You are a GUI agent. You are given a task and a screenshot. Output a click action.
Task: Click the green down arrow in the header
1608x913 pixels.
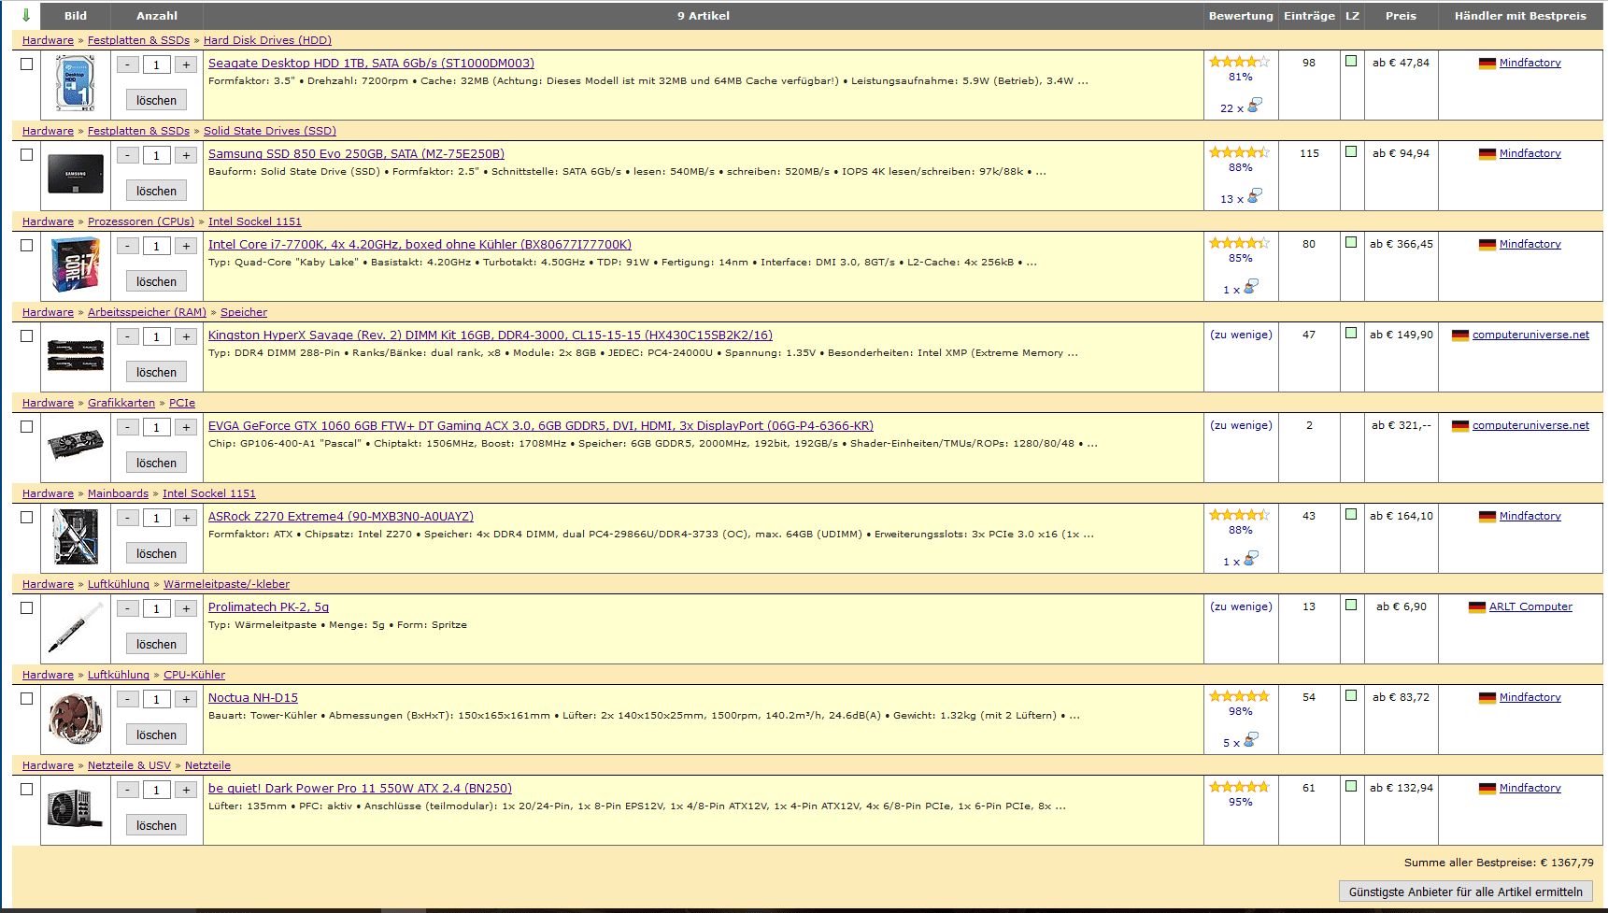[26, 15]
